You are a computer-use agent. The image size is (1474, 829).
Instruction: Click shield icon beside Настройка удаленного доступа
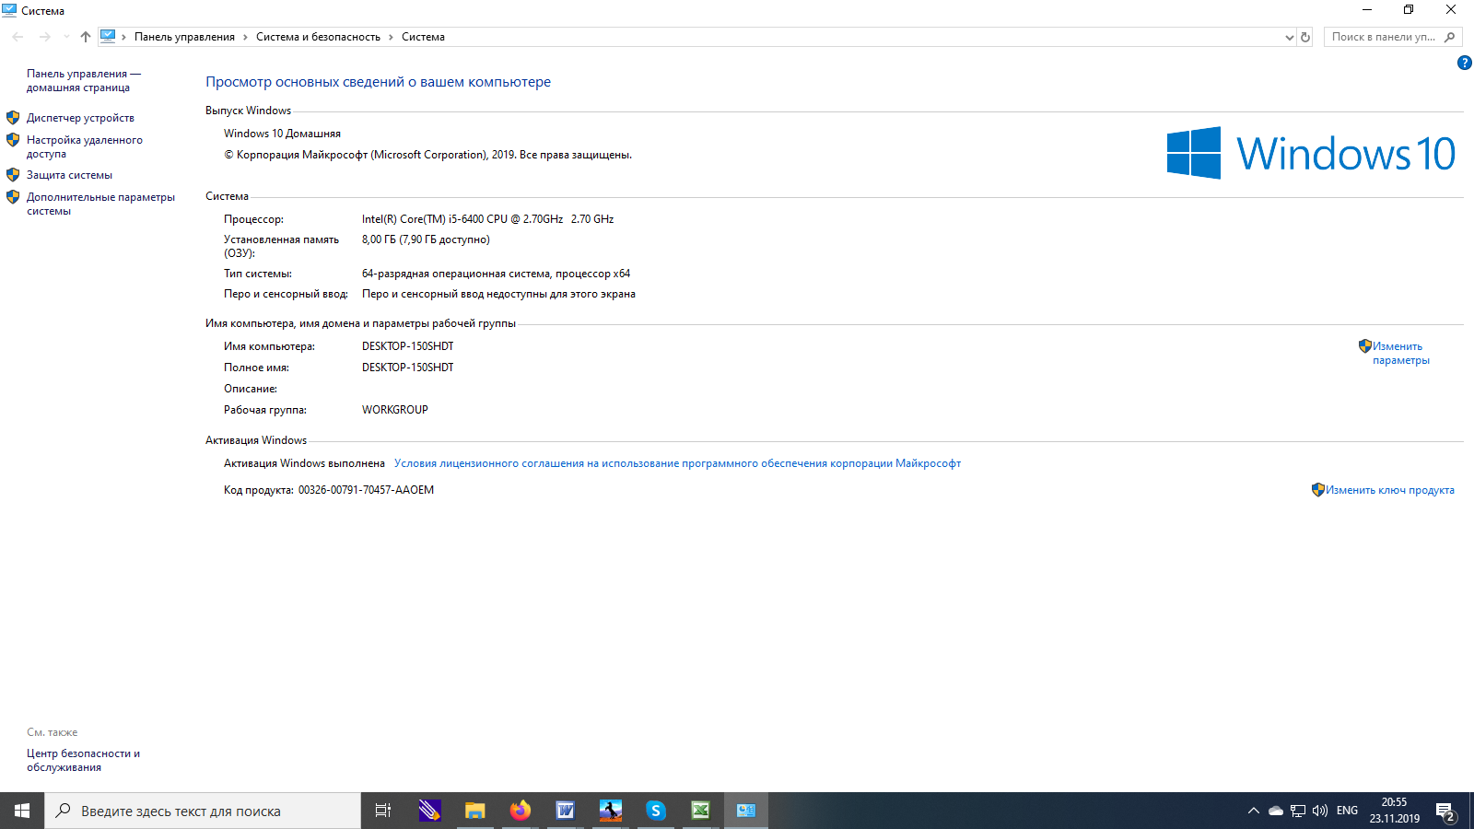13,140
